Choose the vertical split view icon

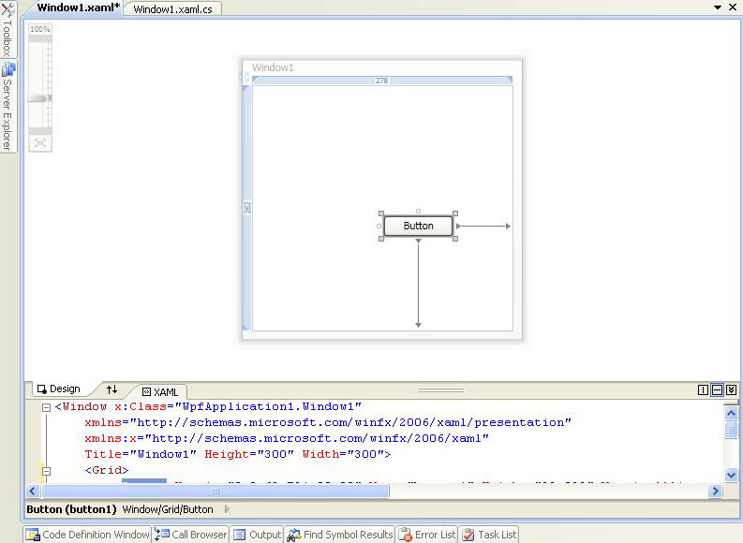pos(704,389)
